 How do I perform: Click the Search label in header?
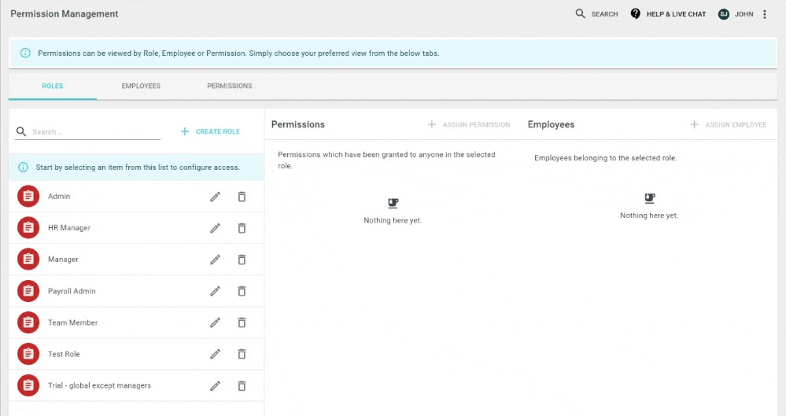click(604, 14)
